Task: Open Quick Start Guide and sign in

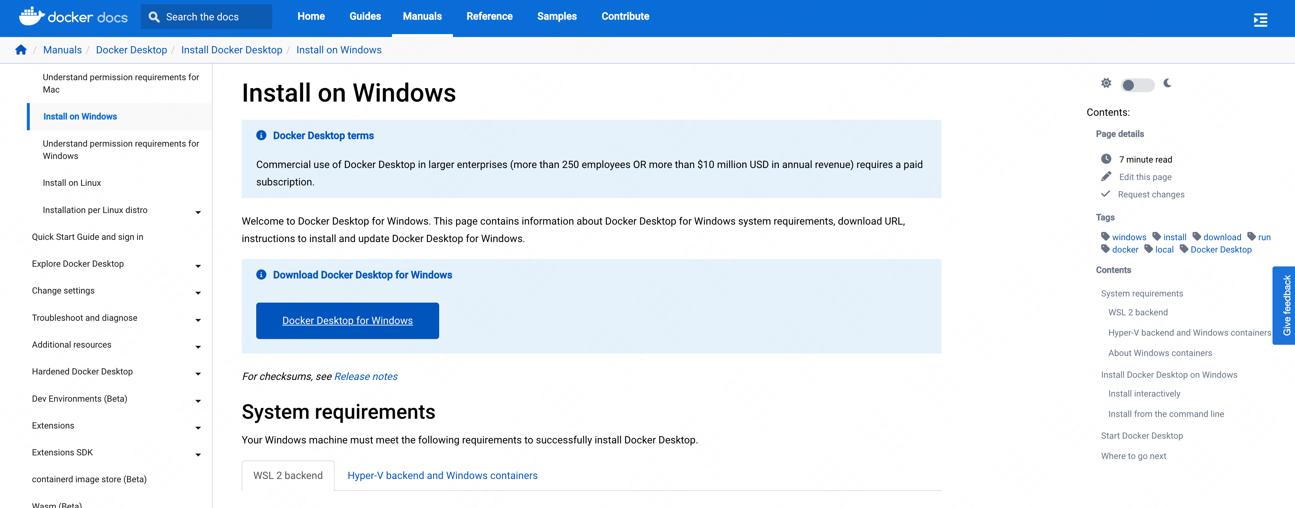Action: click(87, 237)
